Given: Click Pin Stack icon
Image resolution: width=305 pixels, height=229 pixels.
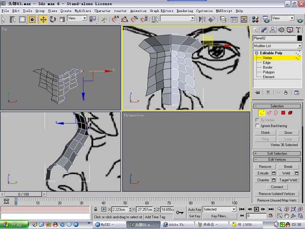Looking at the screenshot, I should coord(257,93).
